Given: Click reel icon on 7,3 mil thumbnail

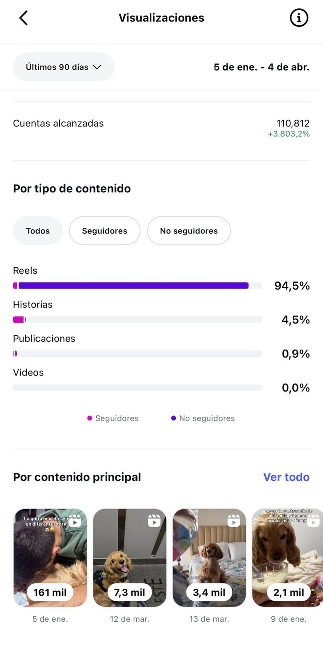Looking at the screenshot, I should 154,521.
